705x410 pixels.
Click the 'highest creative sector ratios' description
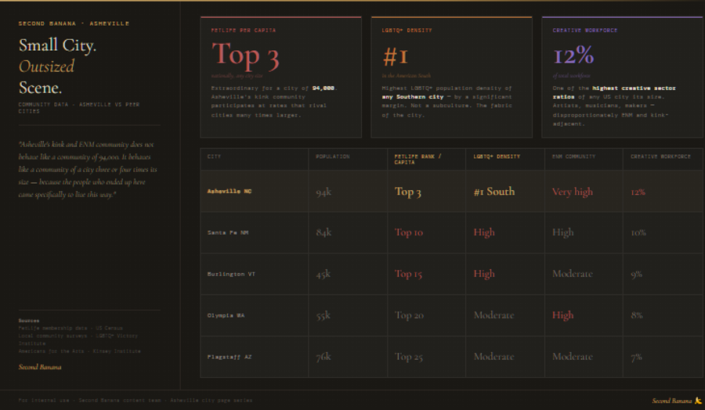(x=613, y=106)
